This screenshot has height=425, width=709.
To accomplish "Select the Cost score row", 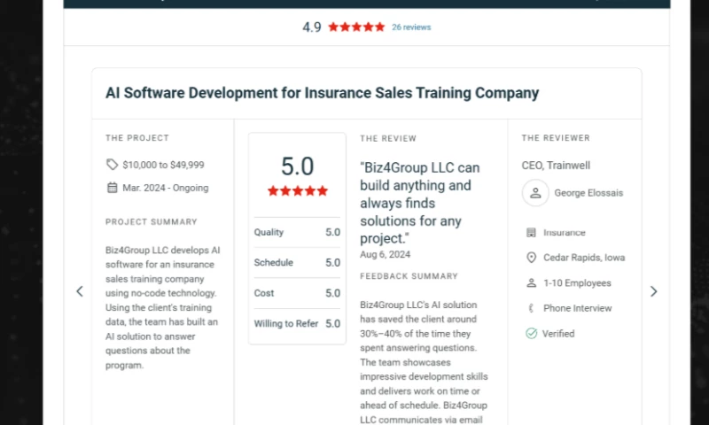I will click(x=297, y=293).
